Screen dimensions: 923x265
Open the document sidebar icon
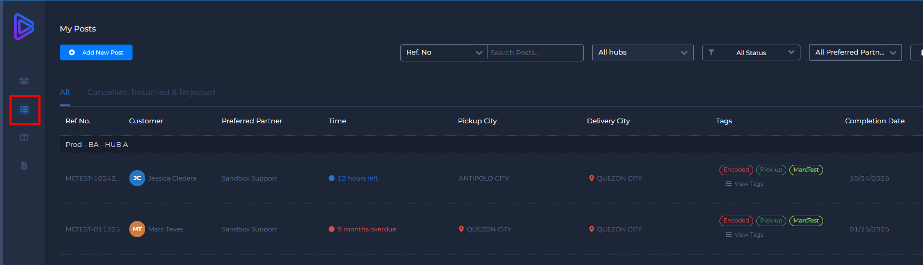click(x=24, y=166)
